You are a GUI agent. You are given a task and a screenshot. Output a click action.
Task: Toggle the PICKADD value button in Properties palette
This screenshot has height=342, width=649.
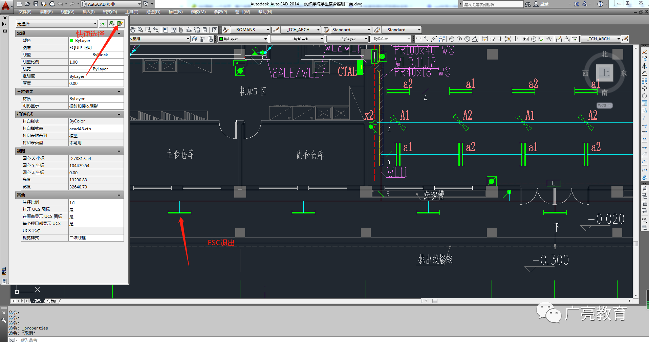point(103,24)
